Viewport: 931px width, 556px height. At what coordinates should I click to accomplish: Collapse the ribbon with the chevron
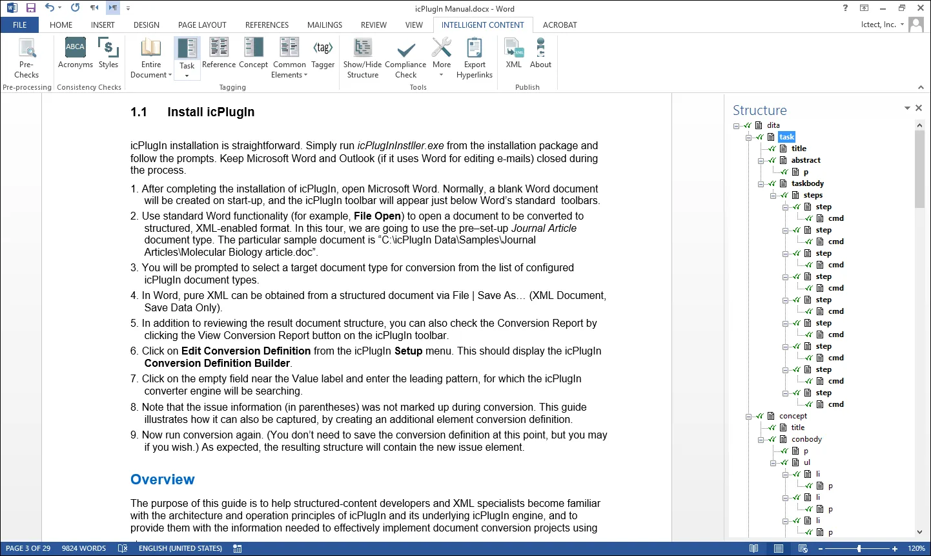(921, 87)
